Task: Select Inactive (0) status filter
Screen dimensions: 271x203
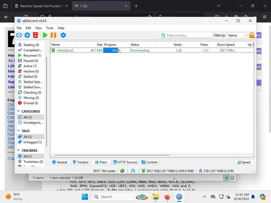Action: [x=31, y=71]
